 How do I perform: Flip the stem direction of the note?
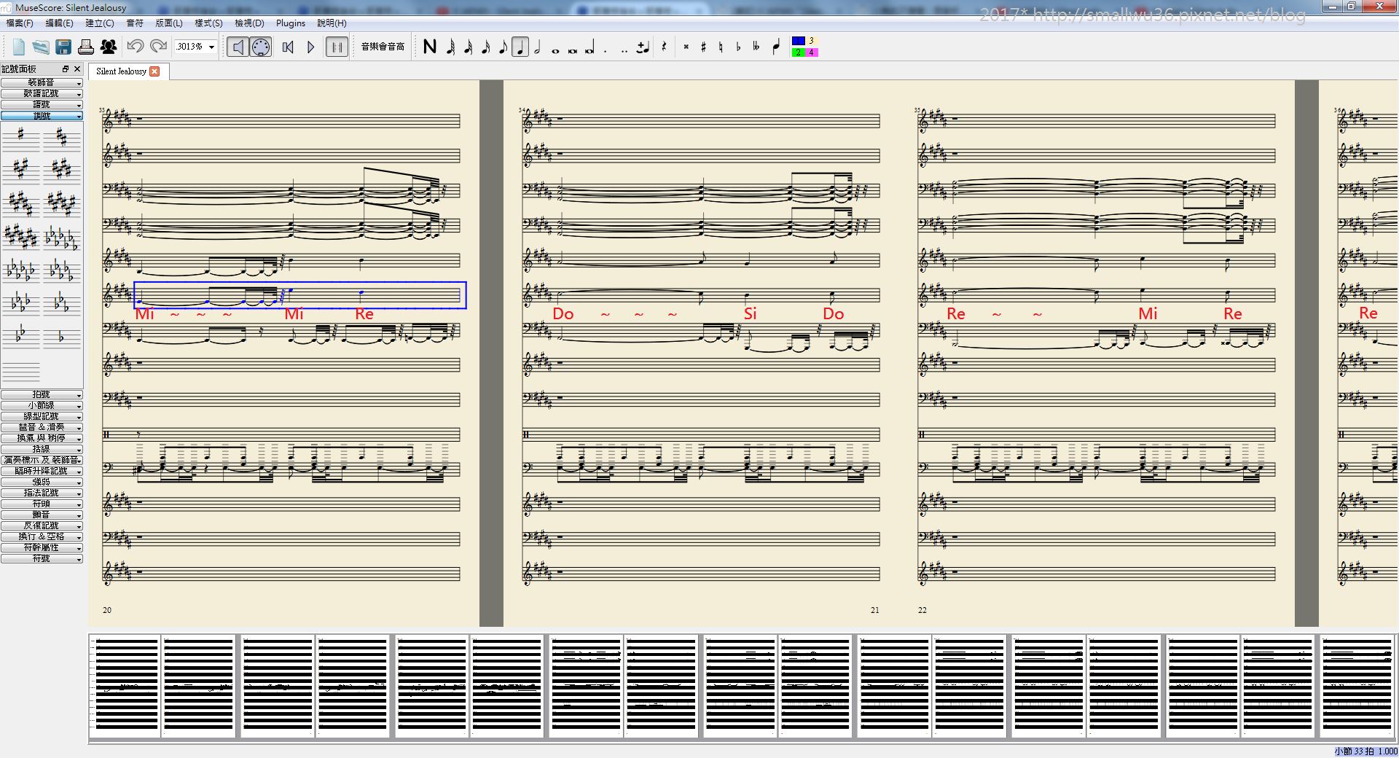776,47
